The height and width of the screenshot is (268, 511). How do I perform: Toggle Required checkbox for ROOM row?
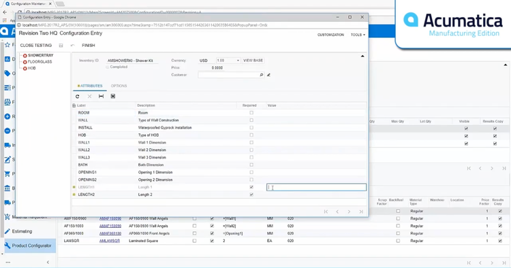(x=251, y=112)
